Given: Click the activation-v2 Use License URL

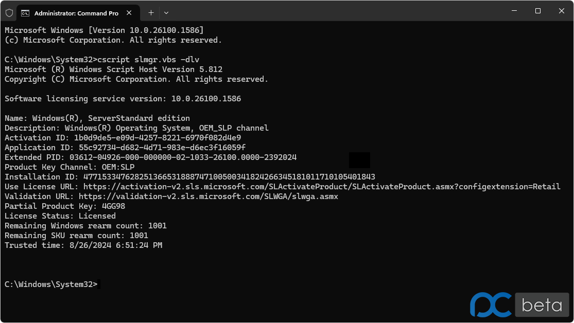Looking at the screenshot, I should point(322,187).
